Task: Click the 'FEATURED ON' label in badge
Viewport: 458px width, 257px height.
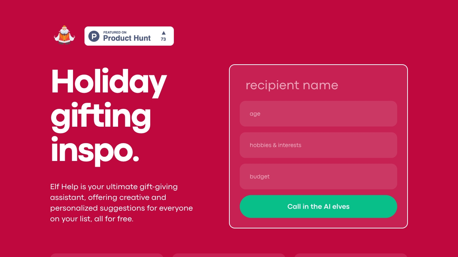Action: pyautogui.click(x=115, y=32)
